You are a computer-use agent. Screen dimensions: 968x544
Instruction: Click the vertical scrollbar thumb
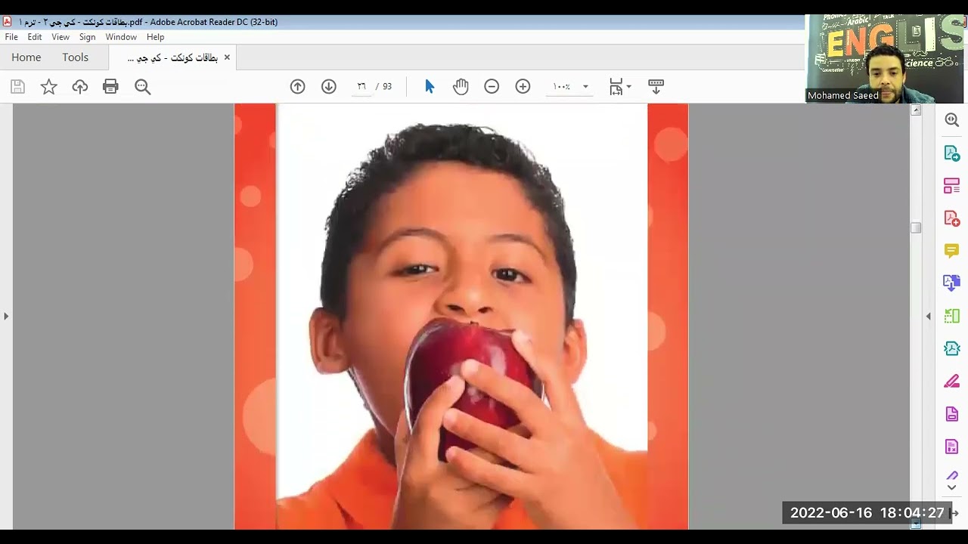(916, 227)
